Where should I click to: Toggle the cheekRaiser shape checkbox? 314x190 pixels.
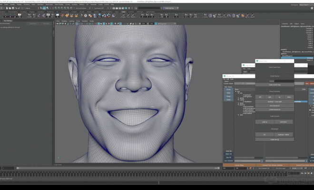(x=243, y=102)
